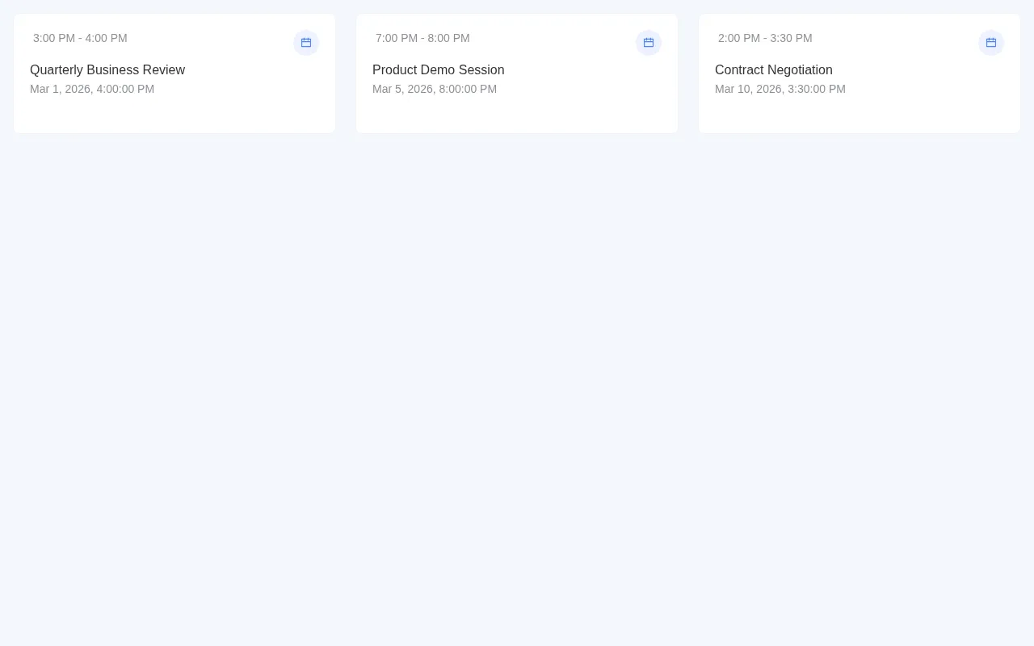Click the date Mar 10, 2026
Screen dimensions: 1034x646
tap(780, 89)
